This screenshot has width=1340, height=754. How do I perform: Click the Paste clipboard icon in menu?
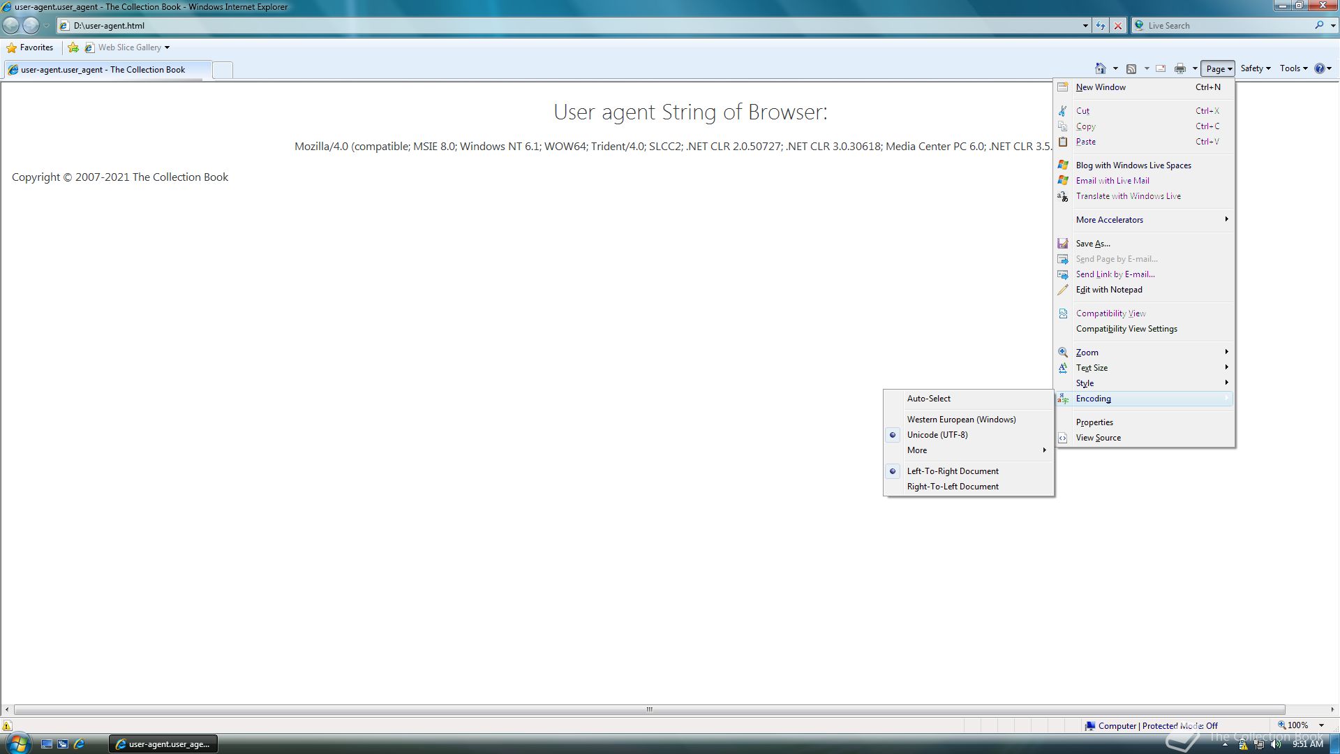coord(1062,142)
